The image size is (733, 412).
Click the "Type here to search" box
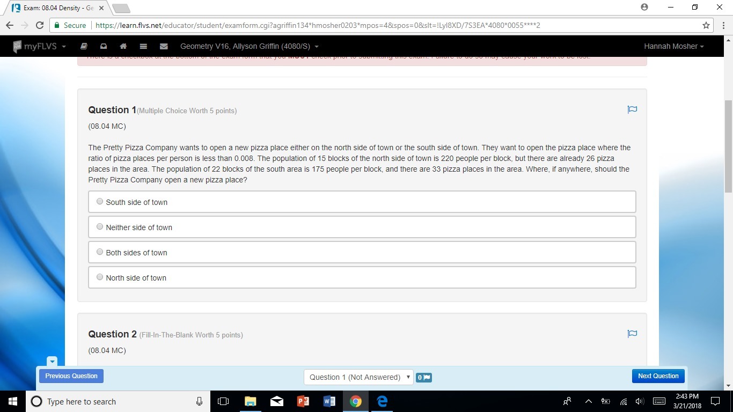pos(118,401)
